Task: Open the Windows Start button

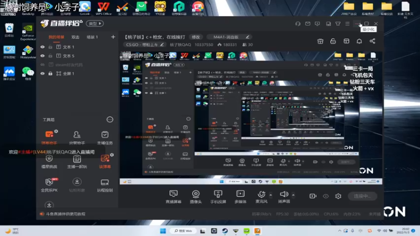Action: [x=163, y=231]
